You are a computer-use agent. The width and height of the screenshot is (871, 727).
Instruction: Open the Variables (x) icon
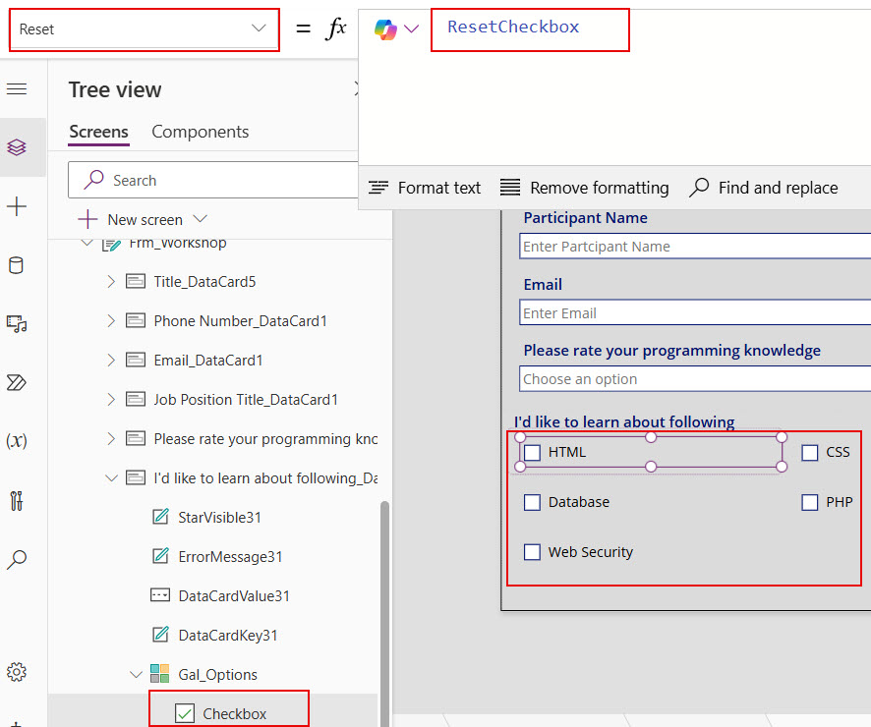(x=17, y=441)
